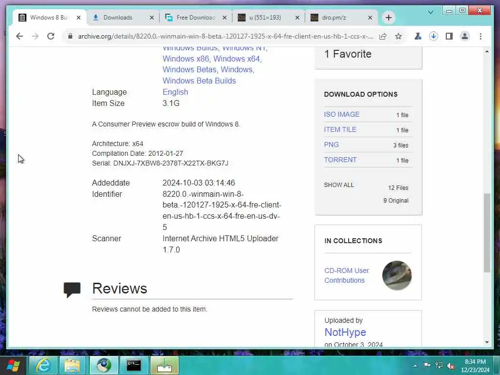This screenshot has width=500, height=375.
Task: Expand the tab search chevron
Action: tap(431, 12)
